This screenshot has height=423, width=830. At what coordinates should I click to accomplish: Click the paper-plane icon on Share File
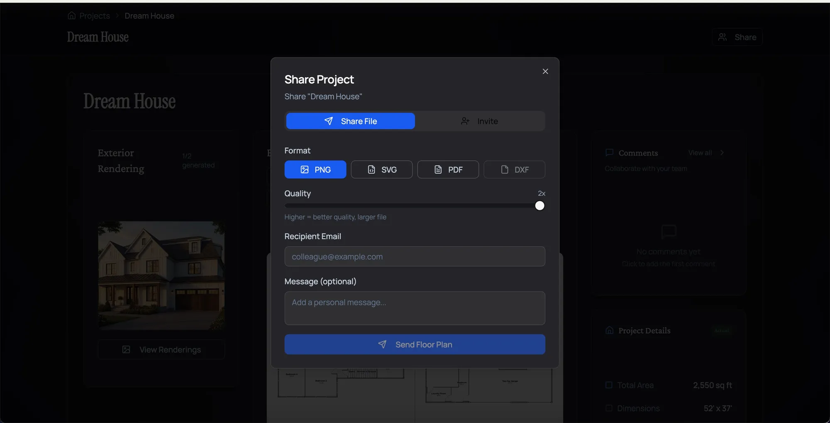click(x=329, y=121)
